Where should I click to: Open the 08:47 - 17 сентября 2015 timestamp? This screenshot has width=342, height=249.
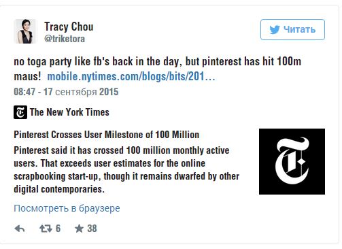pos(66,92)
